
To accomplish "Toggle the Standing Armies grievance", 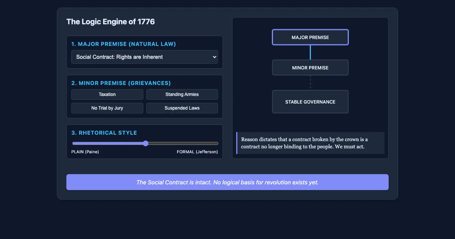I will tap(182, 94).
